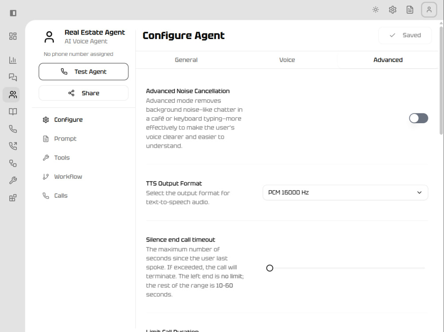The width and height of the screenshot is (444, 332).
Task: Open the tools wrench icon in sidebar
Action: 13,180
